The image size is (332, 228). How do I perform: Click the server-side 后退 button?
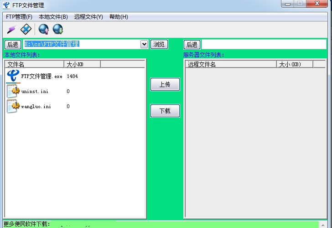[x=192, y=45]
